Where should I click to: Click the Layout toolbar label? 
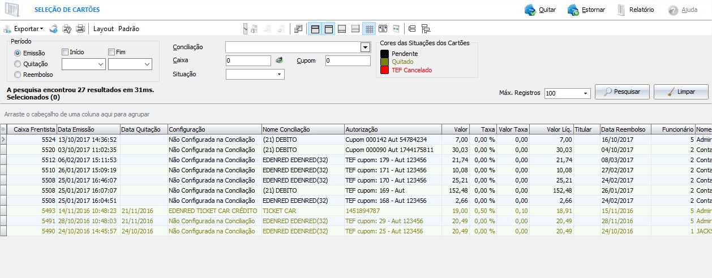[x=104, y=28]
